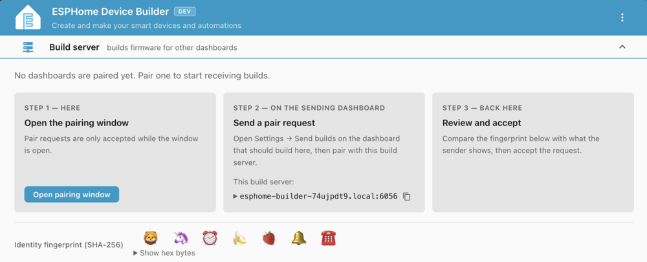Click the red telephone fingerprint emoji
Viewport: 647px width, 262px height.
click(x=329, y=238)
